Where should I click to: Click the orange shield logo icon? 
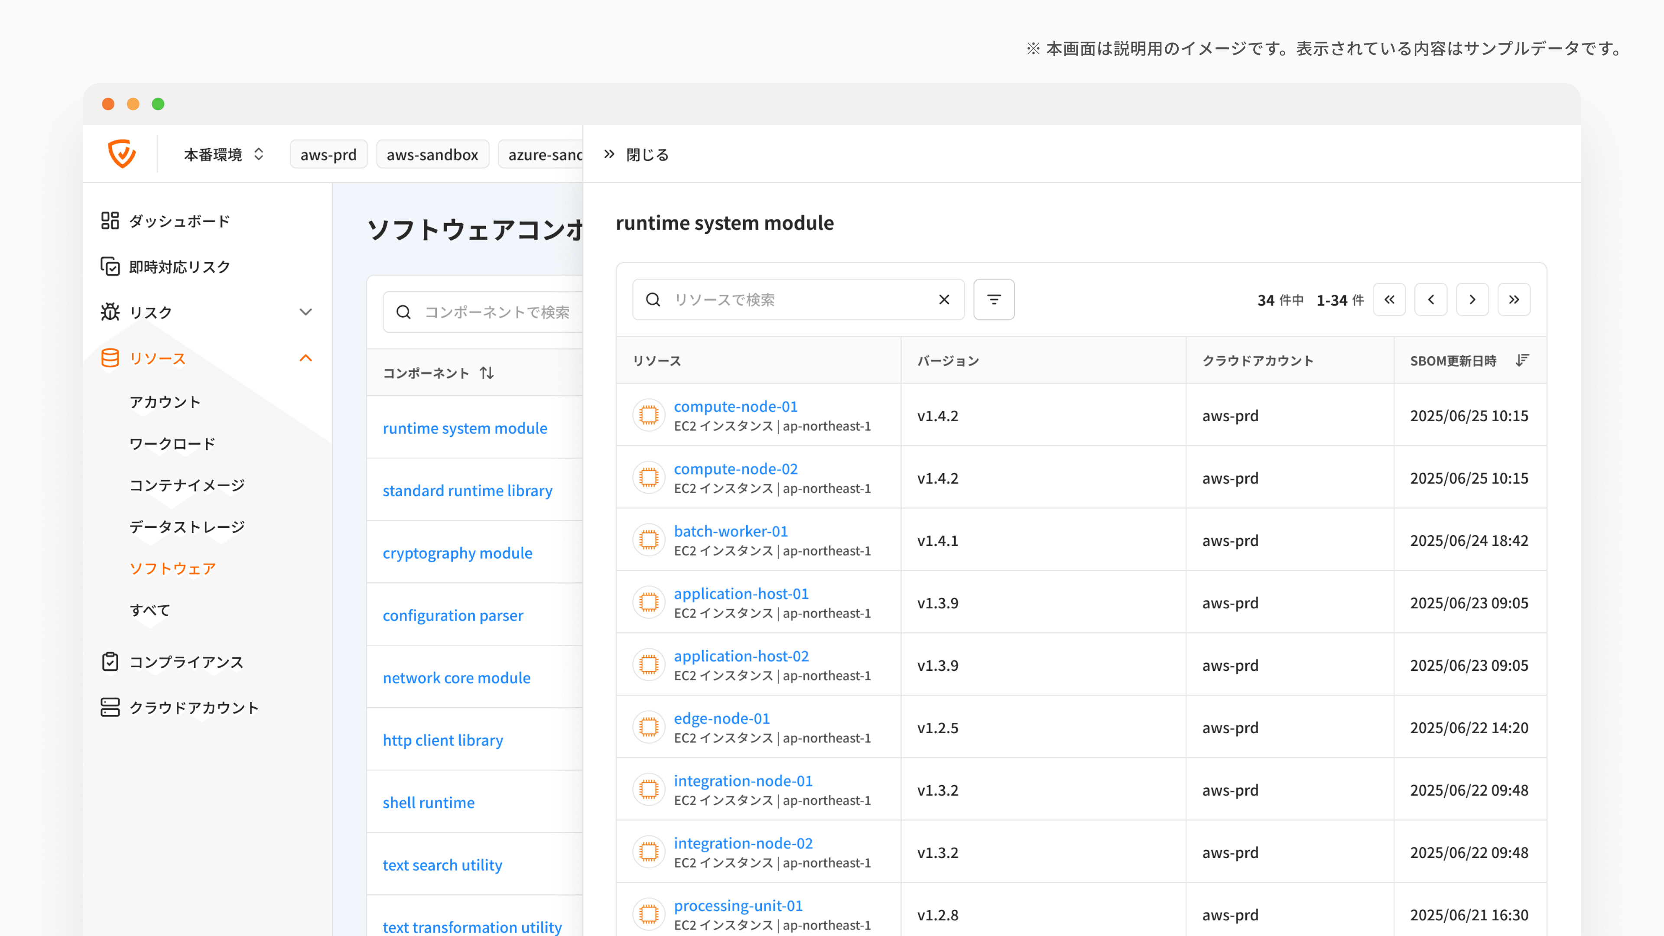(x=121, y=154)
